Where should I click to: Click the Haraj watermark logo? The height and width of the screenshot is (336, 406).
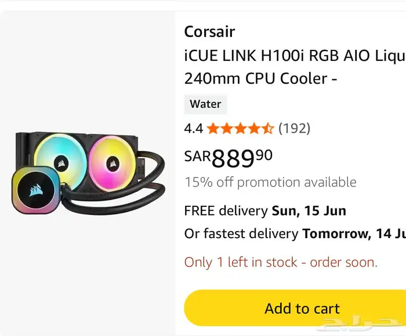click(x=360, y=324)
